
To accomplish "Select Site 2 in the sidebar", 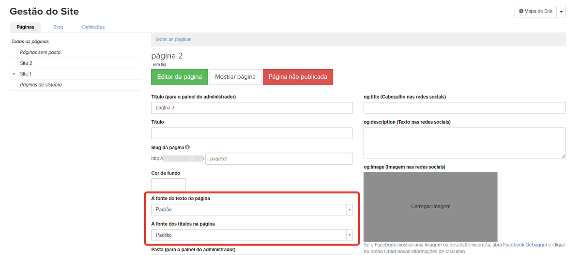I will tap(26, 63).
